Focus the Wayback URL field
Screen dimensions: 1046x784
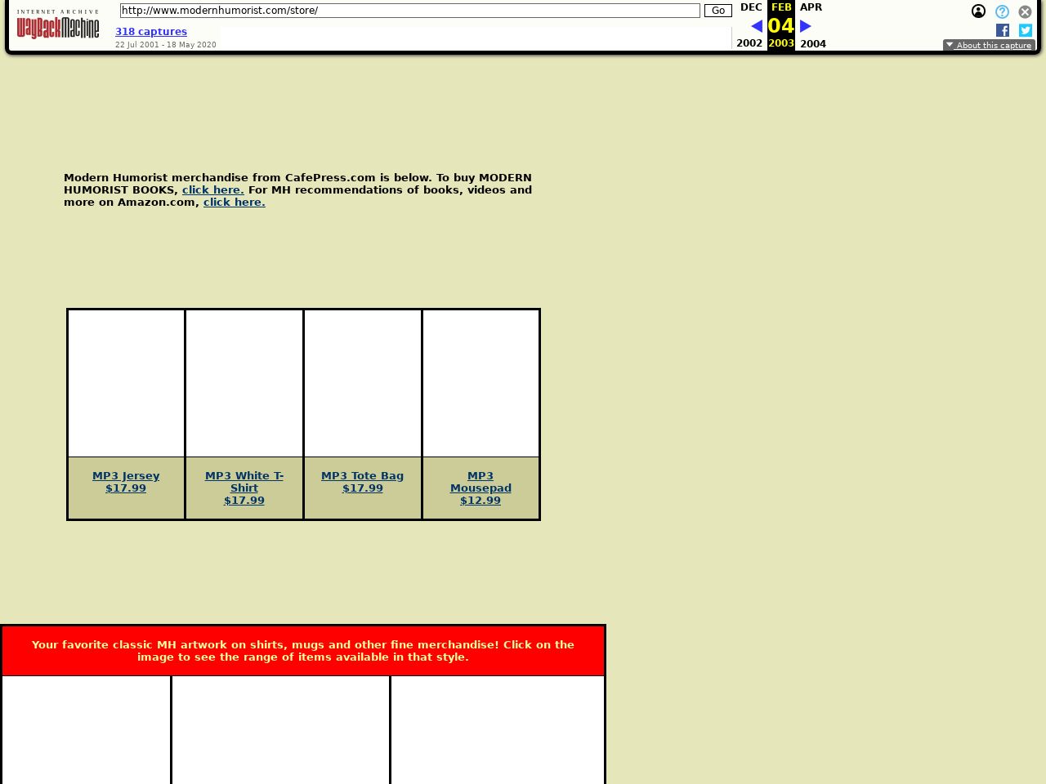click(409, 11)
